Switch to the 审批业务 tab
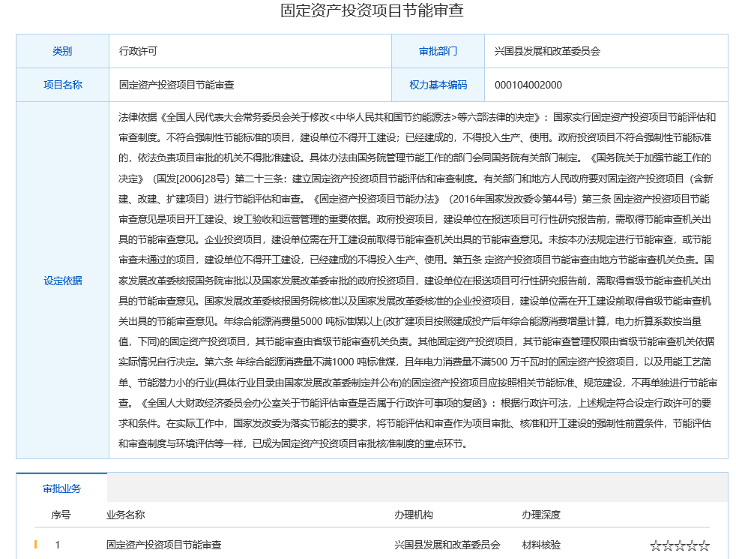The image size is (736, 559). pyautogui.click(x=61, y=488)
